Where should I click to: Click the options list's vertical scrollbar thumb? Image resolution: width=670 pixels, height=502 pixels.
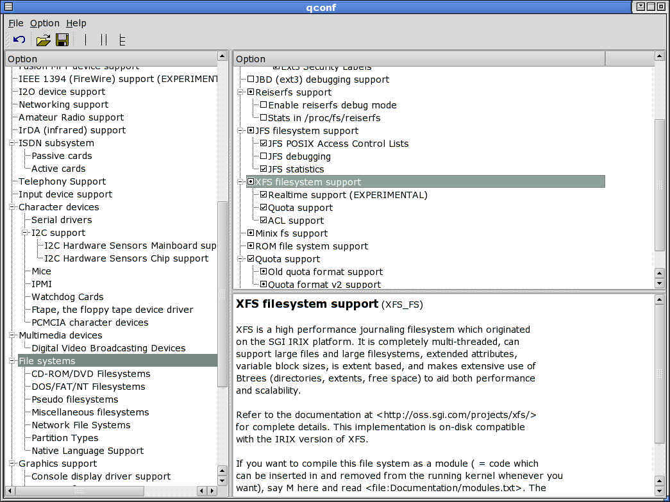tap(659, 185)
